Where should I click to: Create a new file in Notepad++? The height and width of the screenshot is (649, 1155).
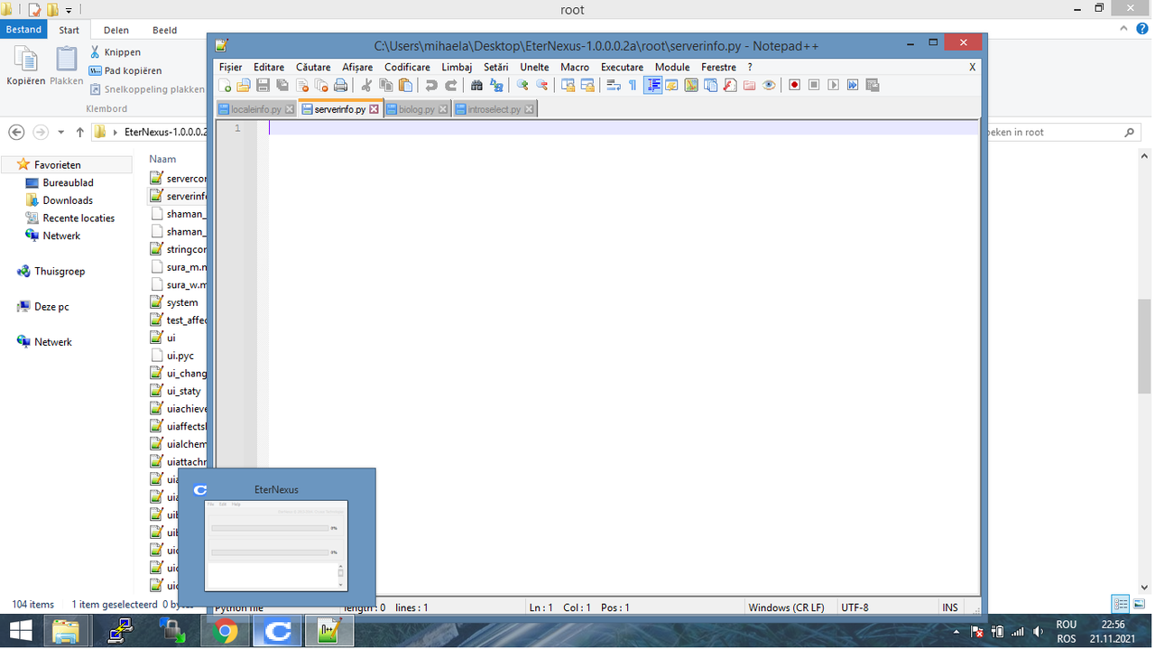point(226,86)
